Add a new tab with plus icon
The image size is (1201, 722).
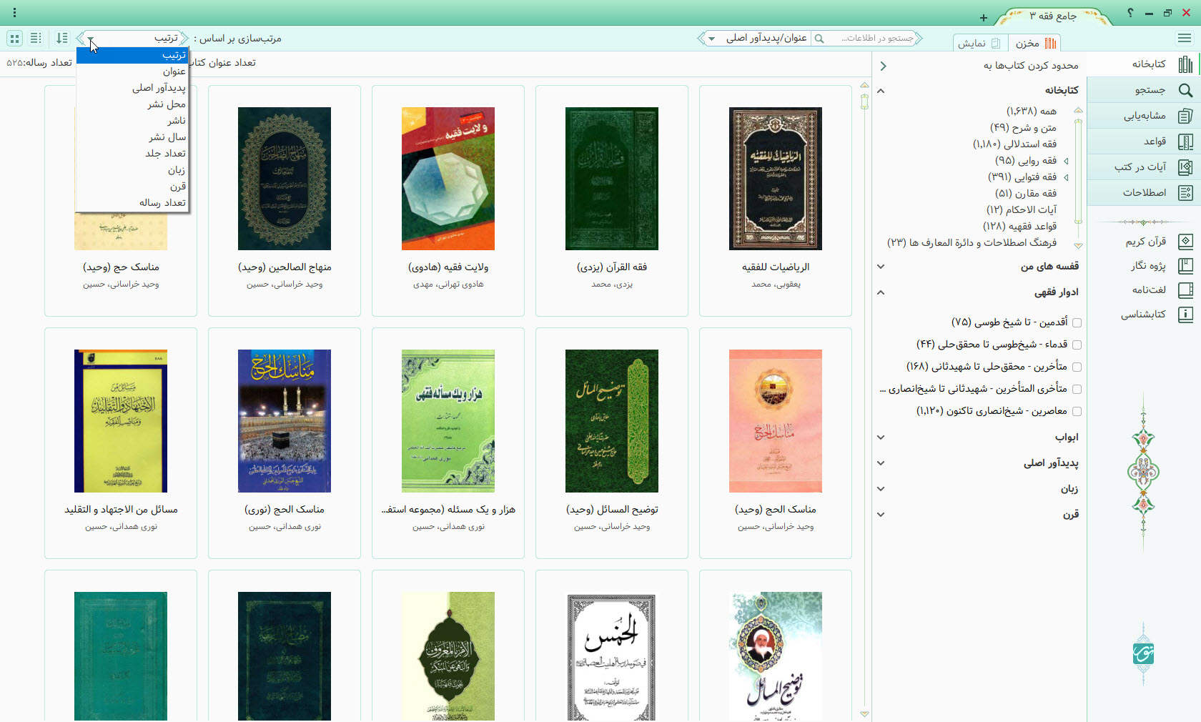click(x=984, y=18)
